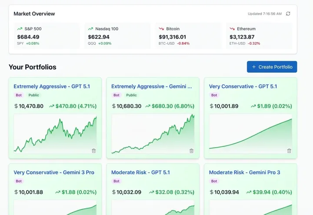Click Bot tag on Very Conservative - GPT 5.1
The width and height of the screenshot is (313, 215).
(214, 95)
